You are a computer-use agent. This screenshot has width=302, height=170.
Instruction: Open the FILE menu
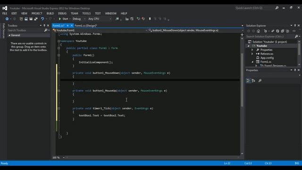coord(5,14)
